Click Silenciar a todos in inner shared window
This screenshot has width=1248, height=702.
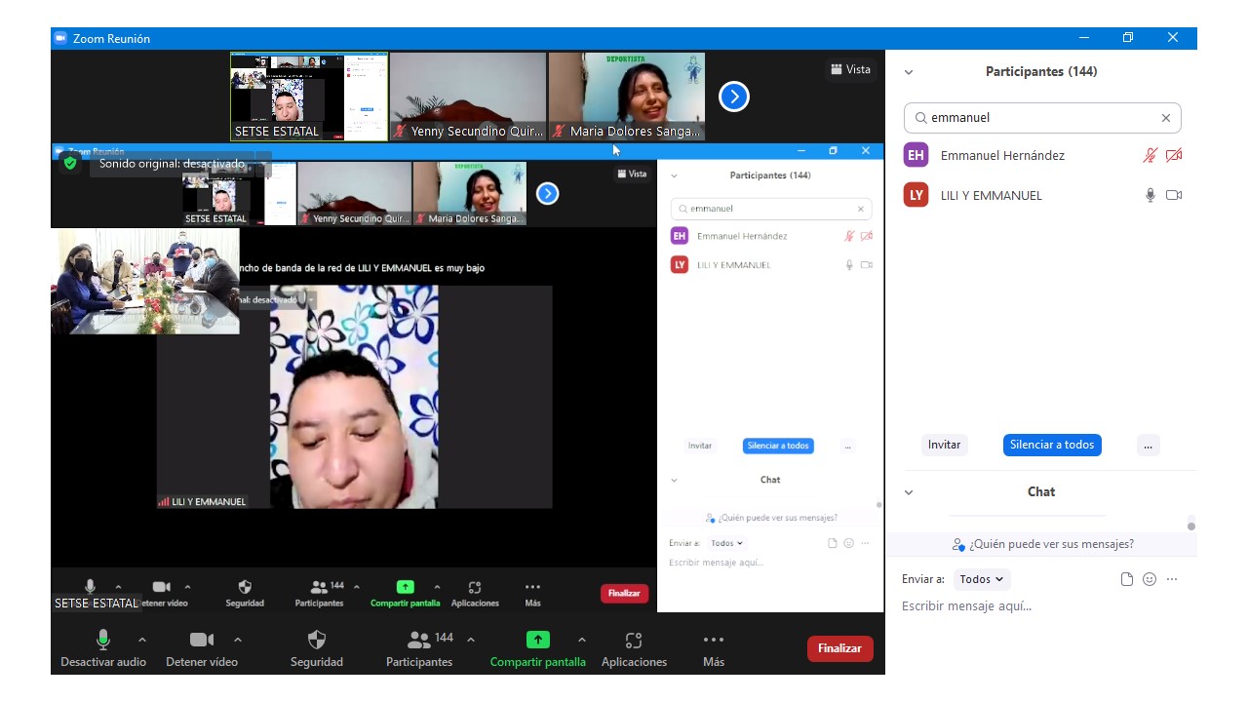tap(778, 446)
